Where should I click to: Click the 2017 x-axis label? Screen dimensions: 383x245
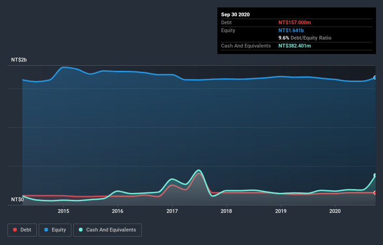(x=172, y=211)
